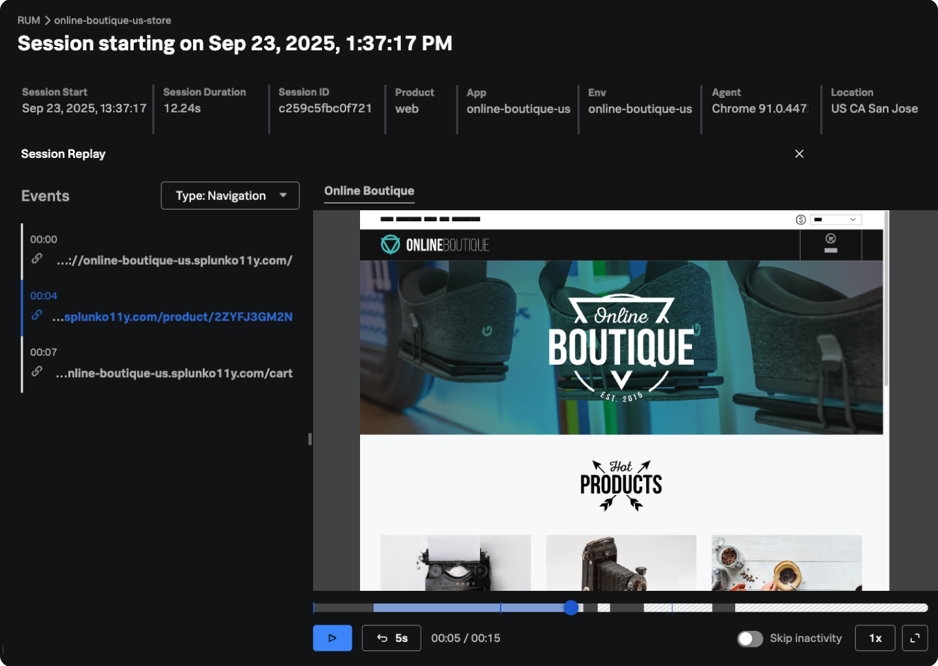This screenshot has height=666, width=938.
Task: Click link icon beside product event
Action: coord(37,315)
